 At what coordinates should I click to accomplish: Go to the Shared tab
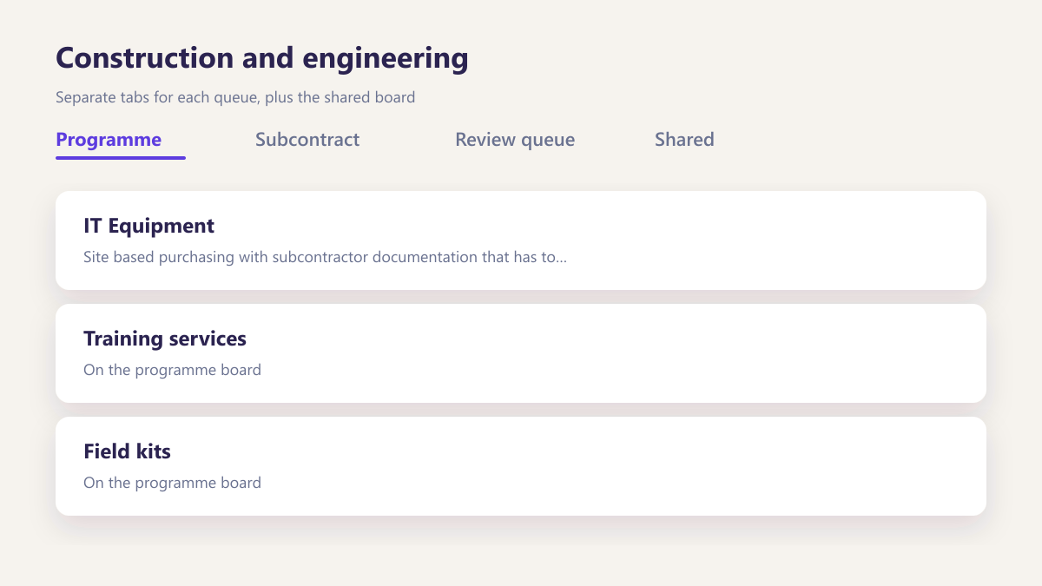(684, 140)
